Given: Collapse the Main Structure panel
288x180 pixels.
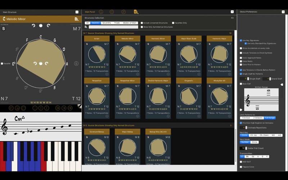Looking at the screenshot, I should coord(77,12).
